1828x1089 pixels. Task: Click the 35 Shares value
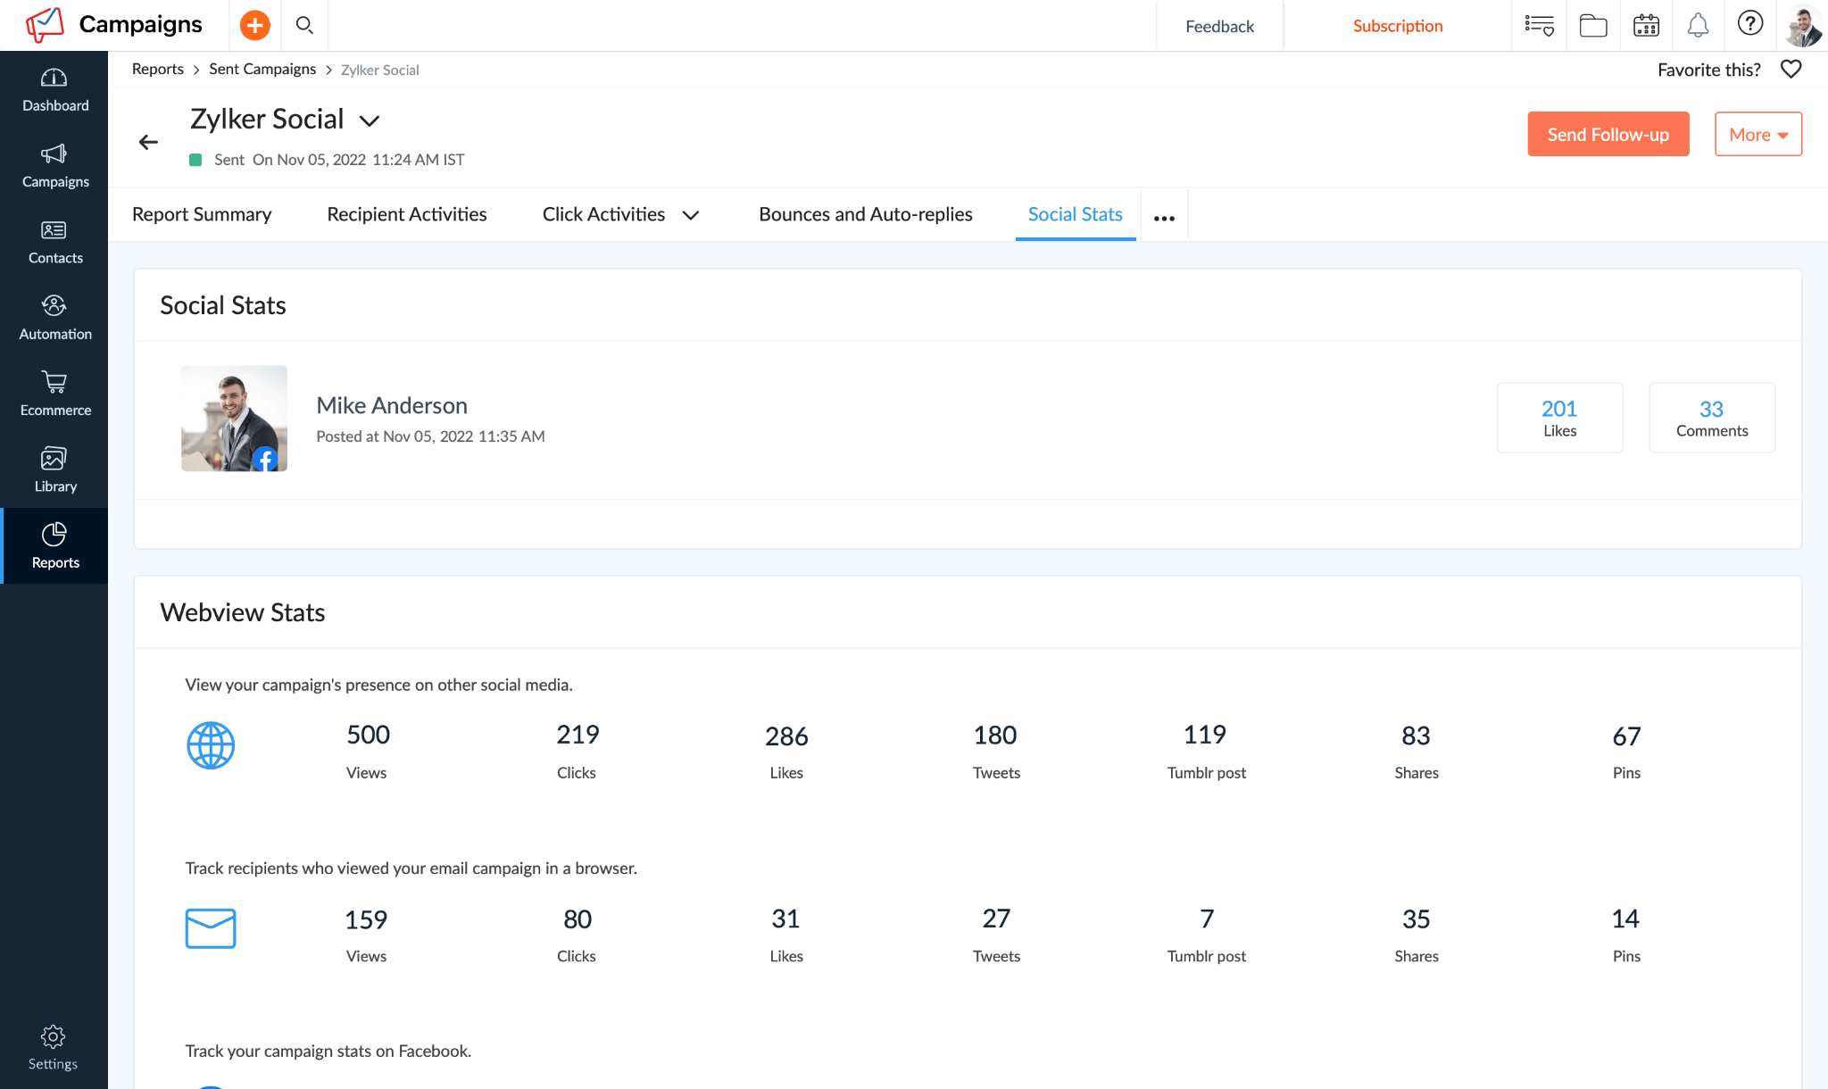tap(1416, 919)
